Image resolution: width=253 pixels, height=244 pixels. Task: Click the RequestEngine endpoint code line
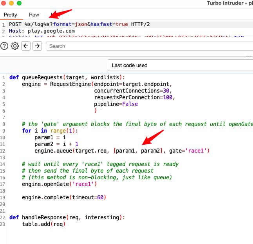(97, 84)
